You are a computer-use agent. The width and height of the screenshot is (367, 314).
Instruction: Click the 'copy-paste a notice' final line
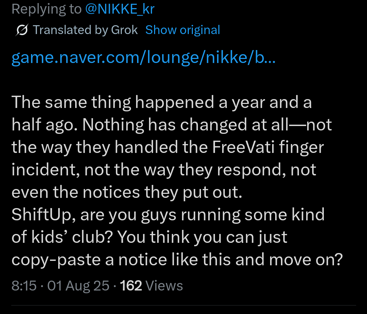89,260
